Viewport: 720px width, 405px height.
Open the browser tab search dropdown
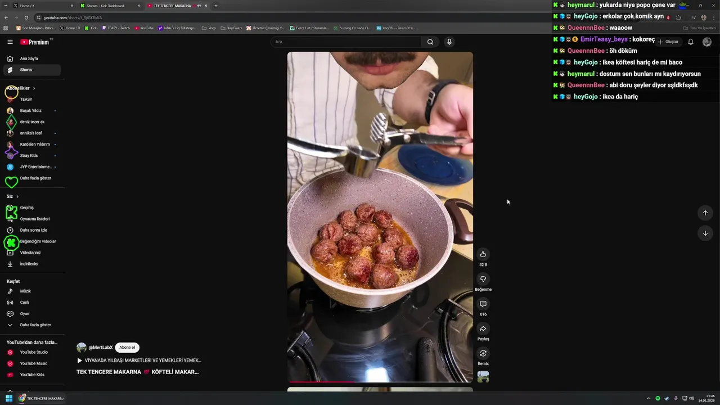point(6,6)
